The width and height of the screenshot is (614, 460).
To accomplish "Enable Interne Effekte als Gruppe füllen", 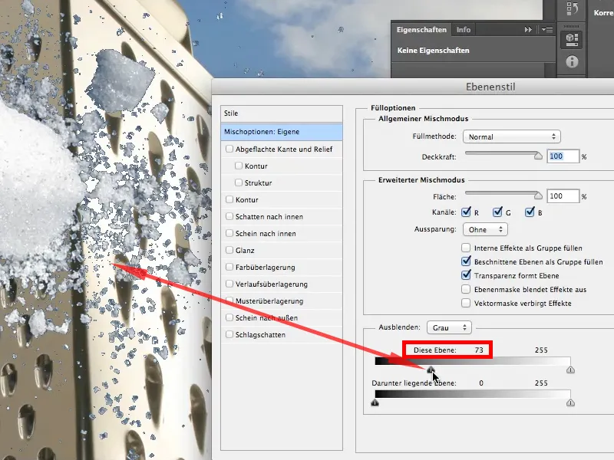I will coord(466,248).
